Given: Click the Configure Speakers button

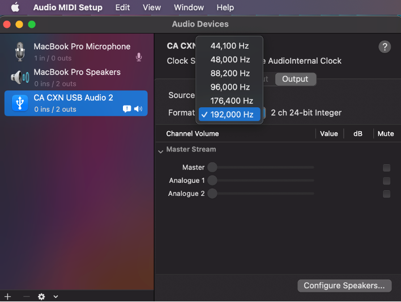Looking at the screenshot, I should coord(344,286).
